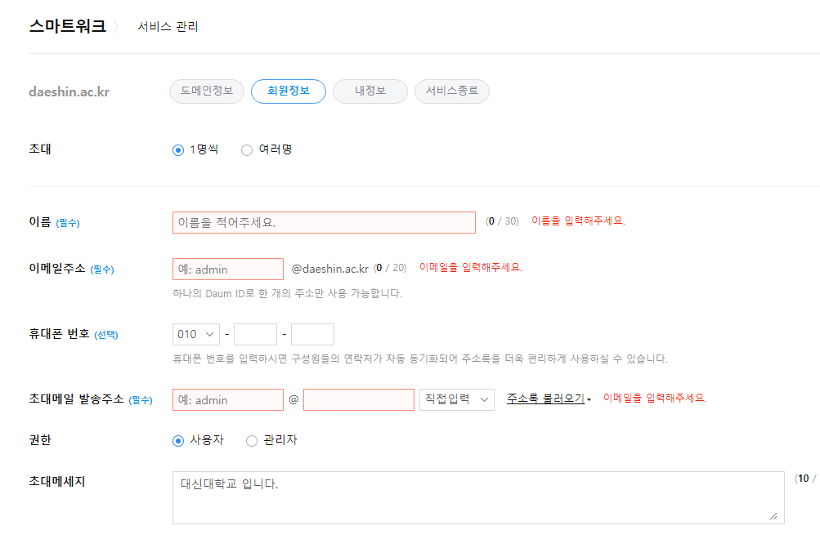The image size is (820, 548).
Task: Select the 여러명 invite radio button
Action: pos(247,150)
